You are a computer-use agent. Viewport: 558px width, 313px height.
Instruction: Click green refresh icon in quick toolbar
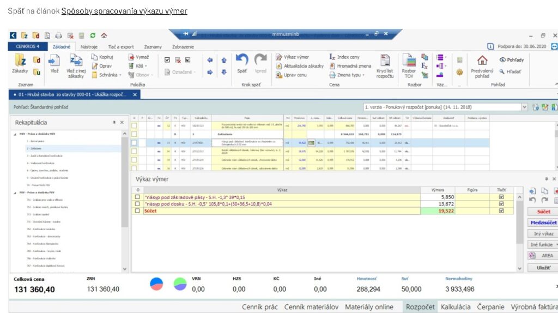(93, 35)
